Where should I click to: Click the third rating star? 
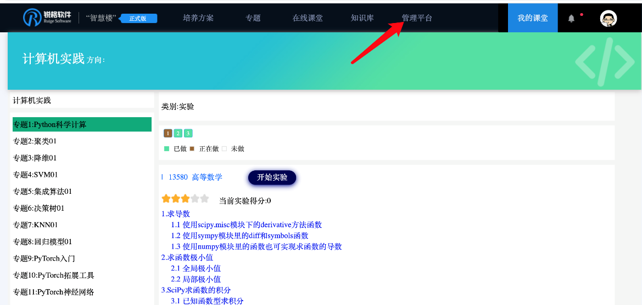pyautogui.click(x=185, y=198)
